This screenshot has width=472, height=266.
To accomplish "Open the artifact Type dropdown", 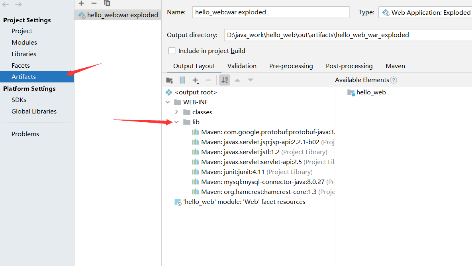I will pos(425,12).
